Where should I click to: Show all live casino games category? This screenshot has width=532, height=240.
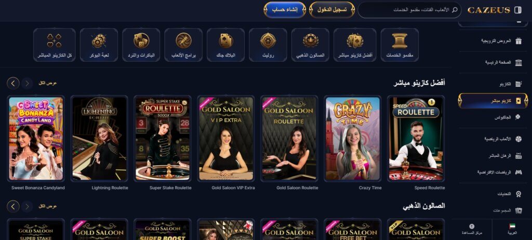[54, 45]
